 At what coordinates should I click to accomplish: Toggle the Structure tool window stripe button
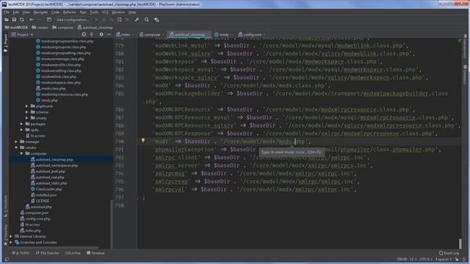click(x=5, y=207)
